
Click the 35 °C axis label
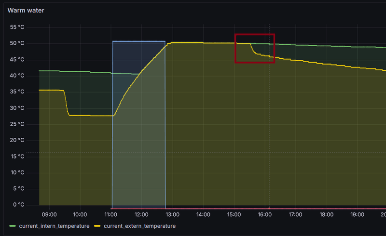click(x=17, y=92)
